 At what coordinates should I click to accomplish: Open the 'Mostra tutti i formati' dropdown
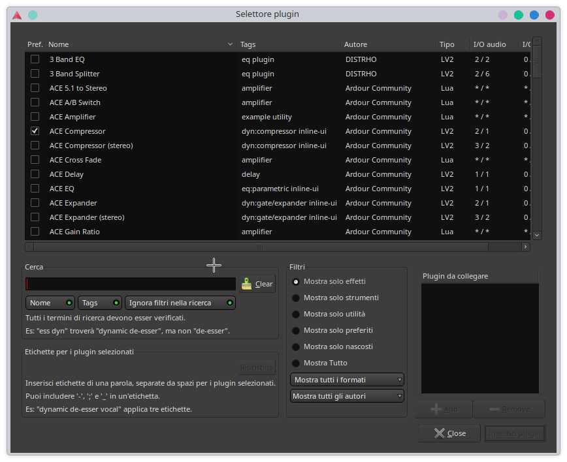[x=346, y=379]
